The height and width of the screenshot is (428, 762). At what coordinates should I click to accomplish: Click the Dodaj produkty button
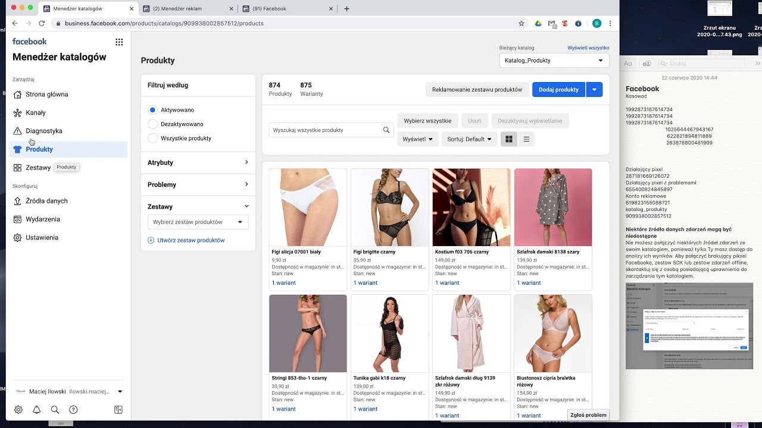558,90
